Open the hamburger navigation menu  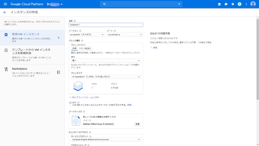pyautogui.click(x=5, y=4)
